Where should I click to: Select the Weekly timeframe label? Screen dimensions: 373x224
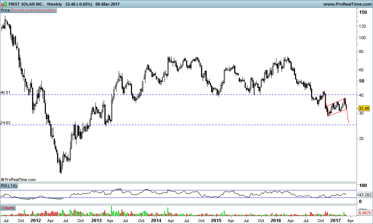click(54, 4)
